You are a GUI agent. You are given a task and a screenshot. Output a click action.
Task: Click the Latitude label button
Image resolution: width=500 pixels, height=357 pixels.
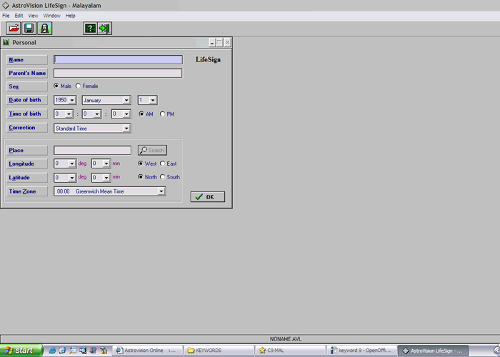click(27, 178)
